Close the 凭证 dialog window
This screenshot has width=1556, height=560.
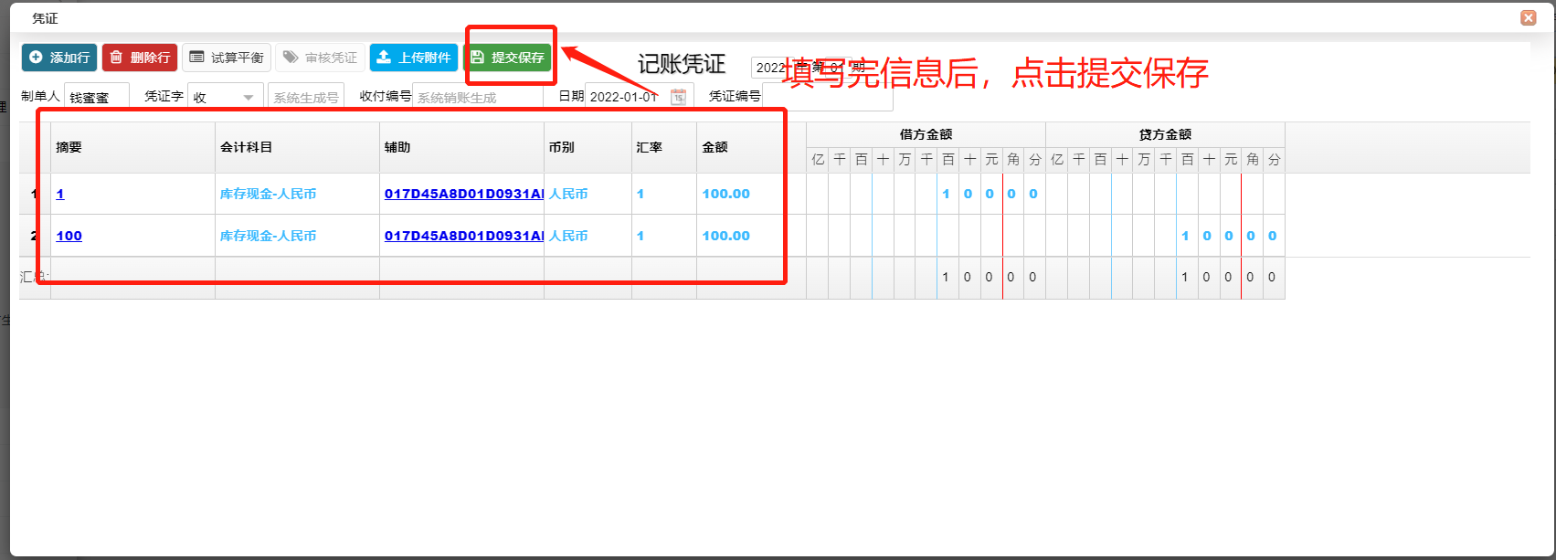pos(1528,17)
